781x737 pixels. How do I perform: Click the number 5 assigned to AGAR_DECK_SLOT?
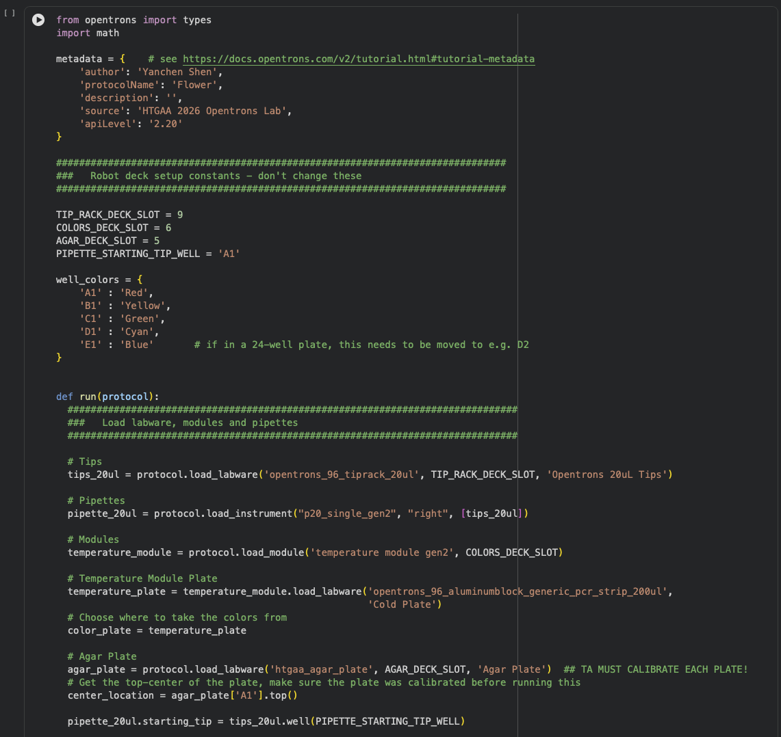pyautogui.click(x=157, y=241)
